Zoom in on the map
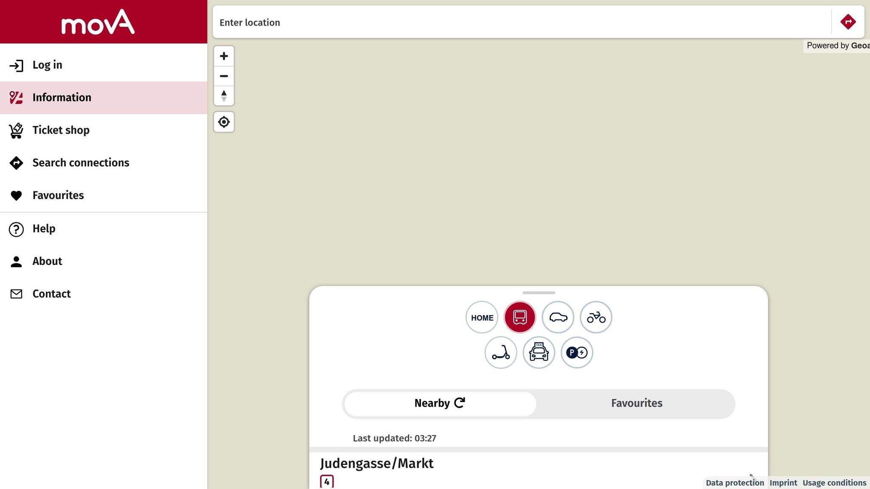Screen dimensions: 870x489 (224, 56)
